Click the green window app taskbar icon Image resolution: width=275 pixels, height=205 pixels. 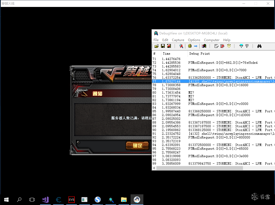84,200
